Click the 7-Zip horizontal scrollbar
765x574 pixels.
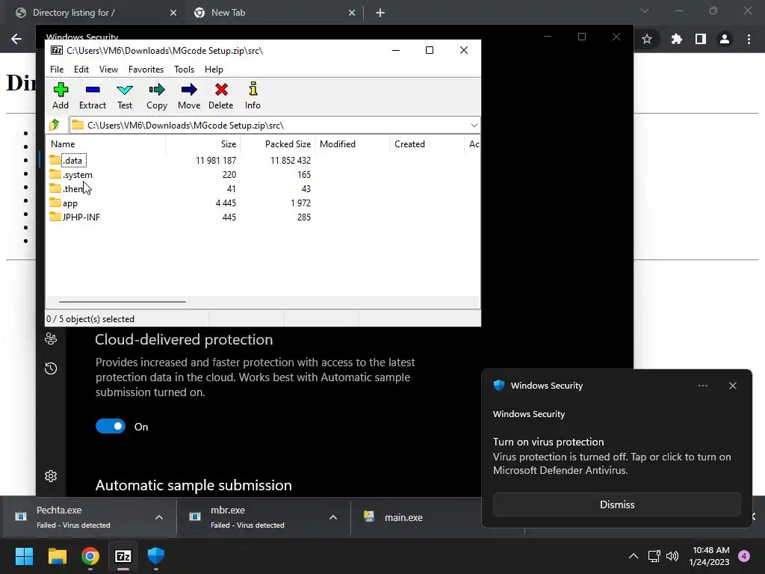[122, 302]
